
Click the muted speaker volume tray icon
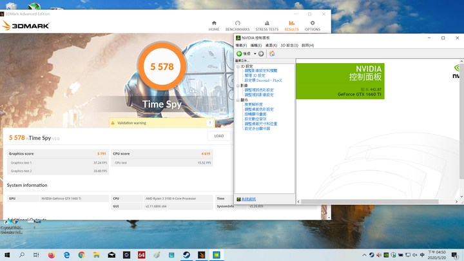(x=415, y=255)
